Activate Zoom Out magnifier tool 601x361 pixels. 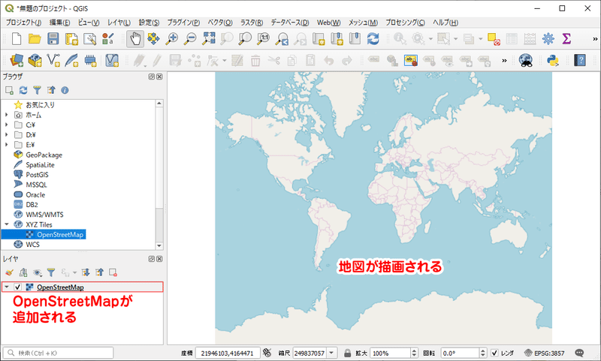[x=190, y=39]
